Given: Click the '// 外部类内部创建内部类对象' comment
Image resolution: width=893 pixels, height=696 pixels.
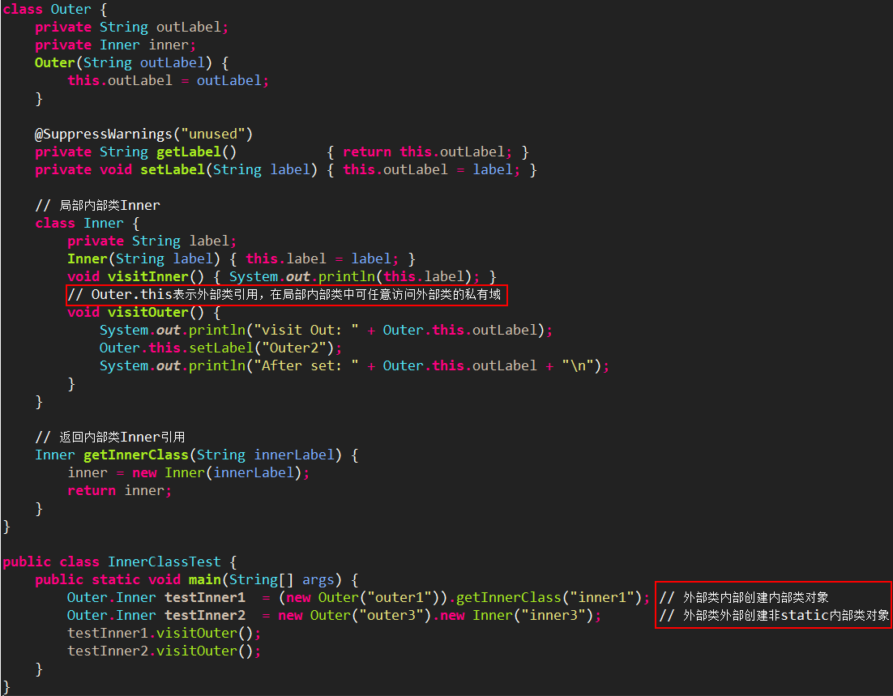Looking at the screenshot, I should coord(744,597).
